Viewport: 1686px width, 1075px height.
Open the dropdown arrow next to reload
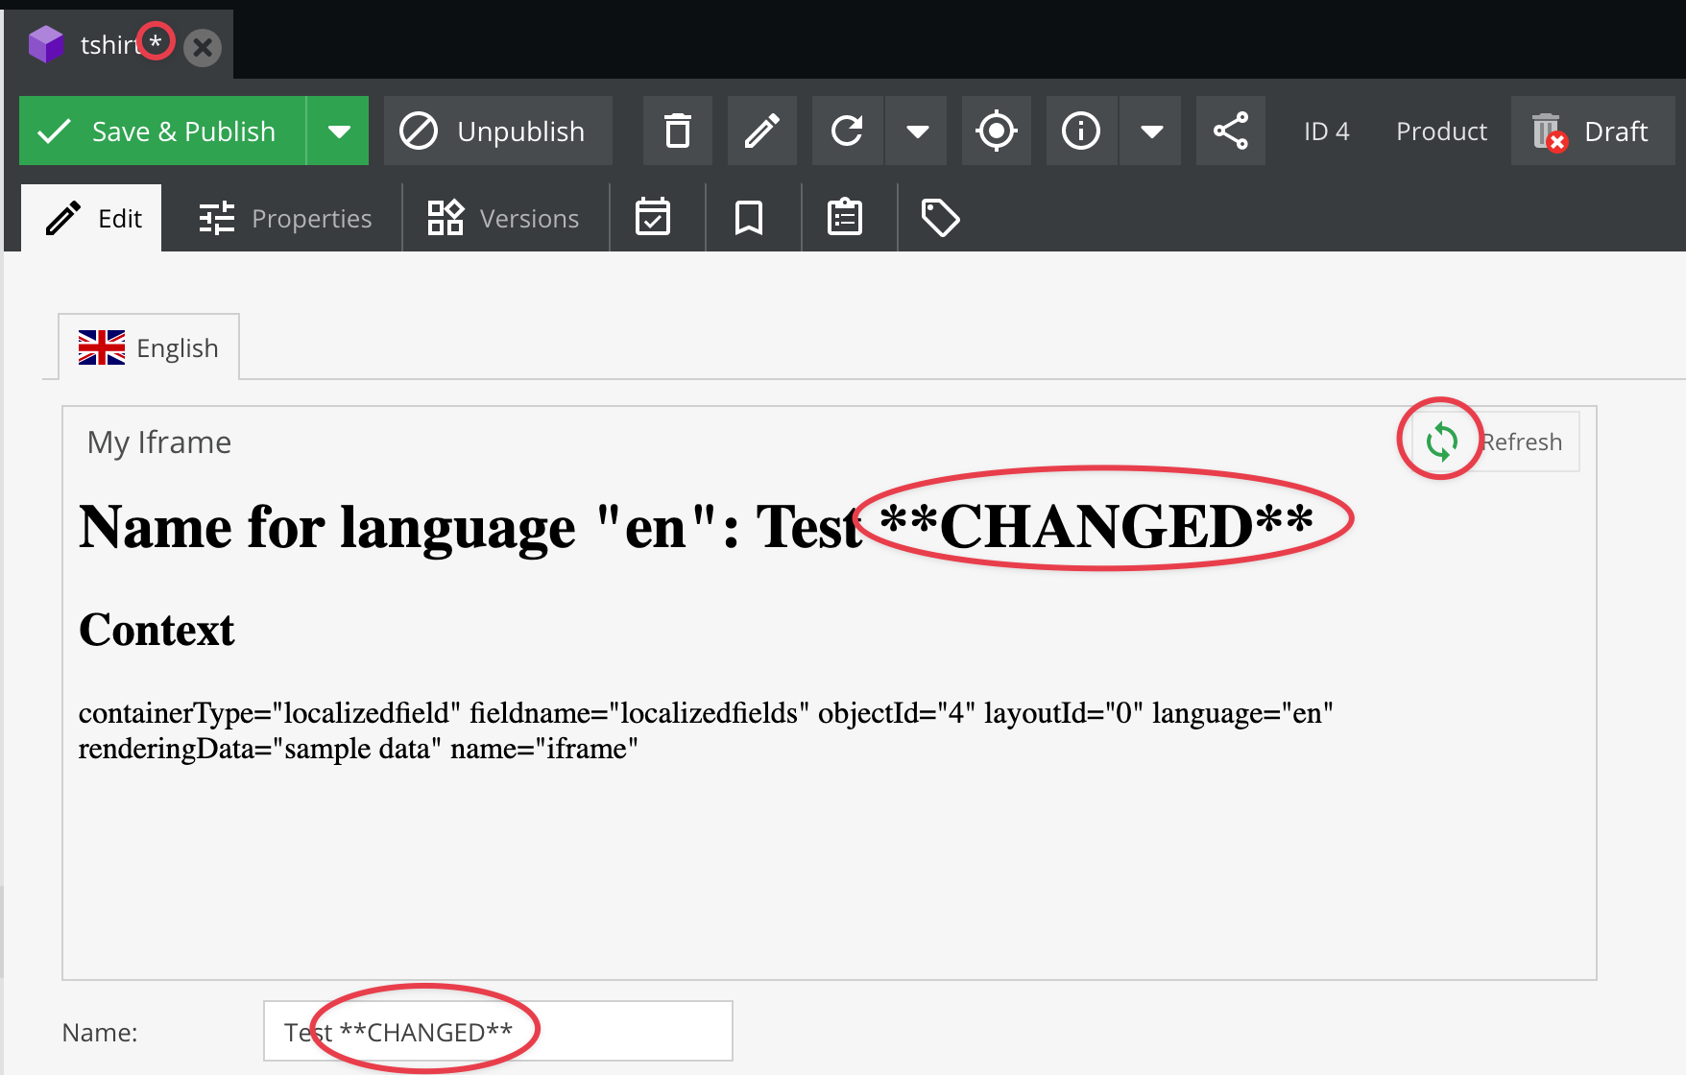pos(917,131)
